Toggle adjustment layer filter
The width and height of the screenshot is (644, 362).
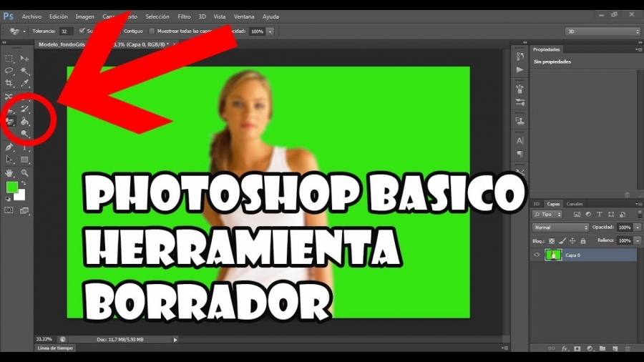(x=588, y=214)
